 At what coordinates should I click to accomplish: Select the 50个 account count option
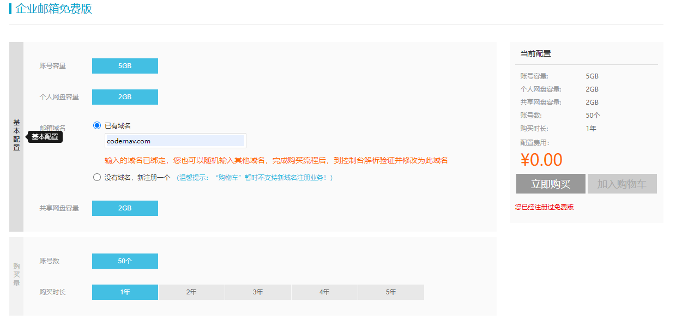point(125,261)
